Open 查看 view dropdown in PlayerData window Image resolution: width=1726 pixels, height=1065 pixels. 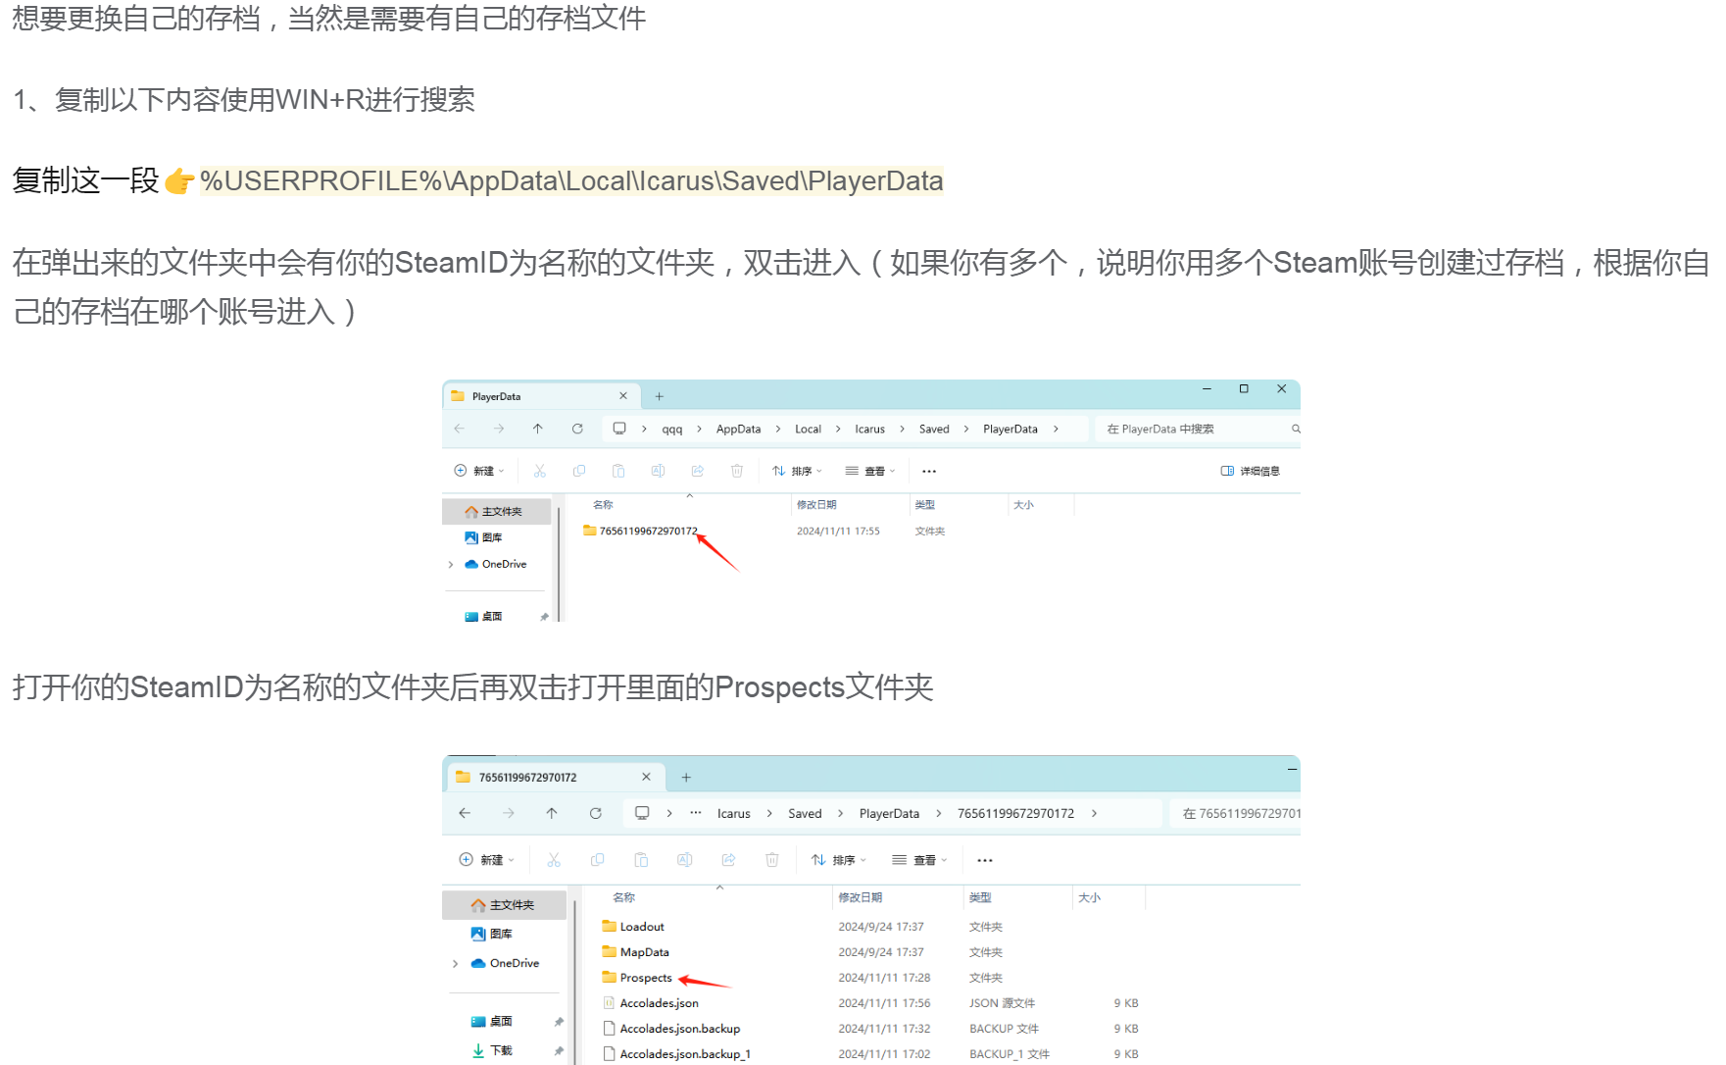pos(870,471)
